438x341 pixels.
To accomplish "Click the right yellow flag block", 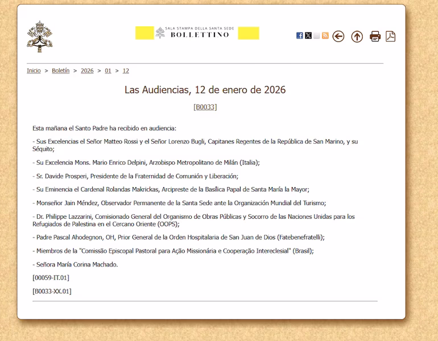I will coord(249,33).
